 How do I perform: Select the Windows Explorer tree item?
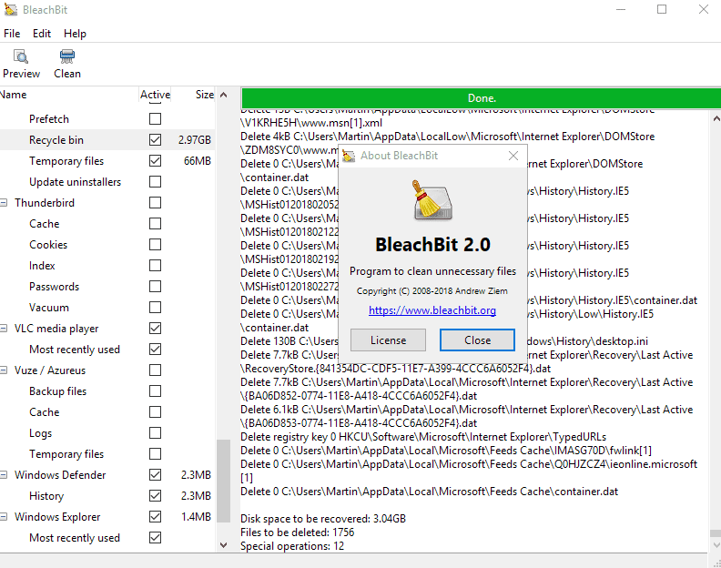57,517
